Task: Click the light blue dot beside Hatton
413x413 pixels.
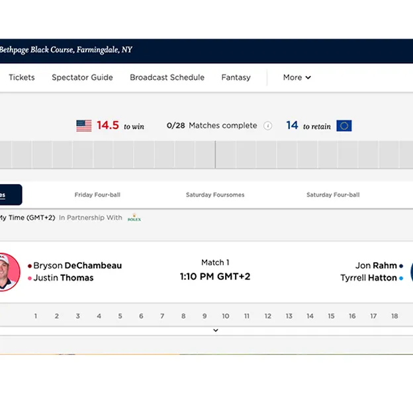Action: tap(401, 279)
